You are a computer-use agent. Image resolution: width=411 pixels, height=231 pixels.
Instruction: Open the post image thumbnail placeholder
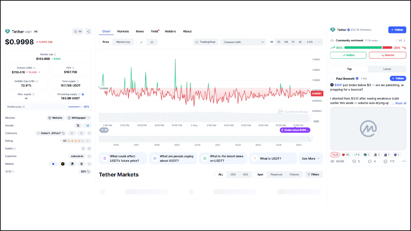coord(368,128)
